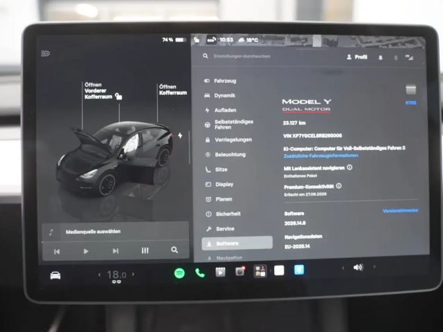
Task: Tap the blue link under the card icon
Action: point(410,103)
